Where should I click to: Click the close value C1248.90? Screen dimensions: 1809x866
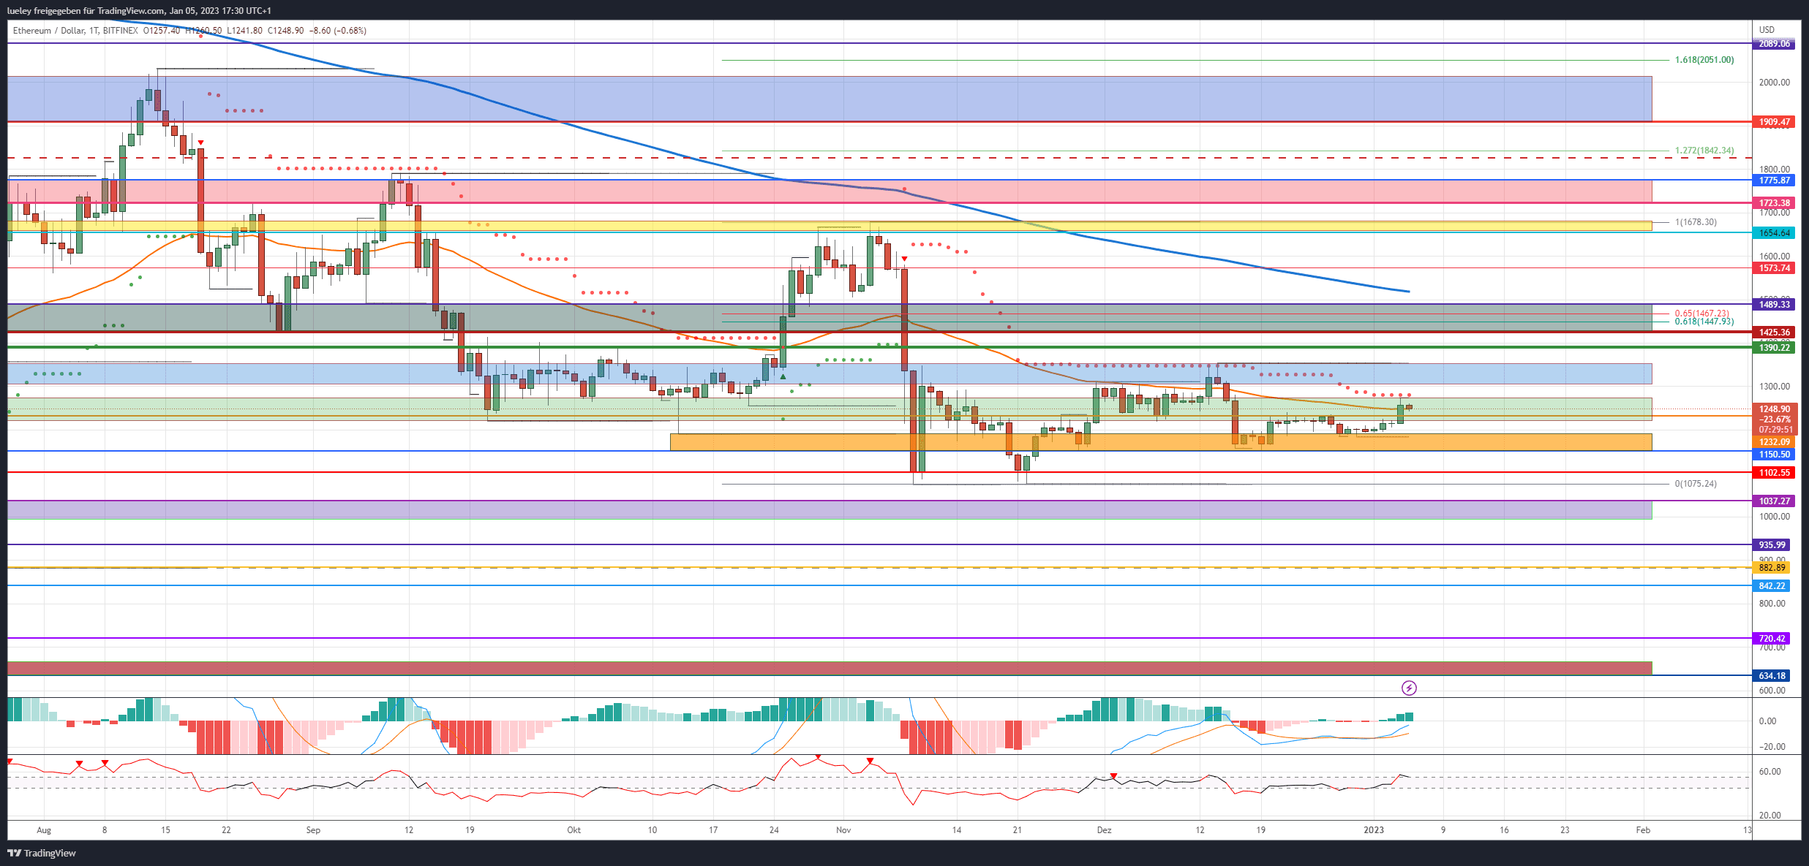tap(286, 31)
